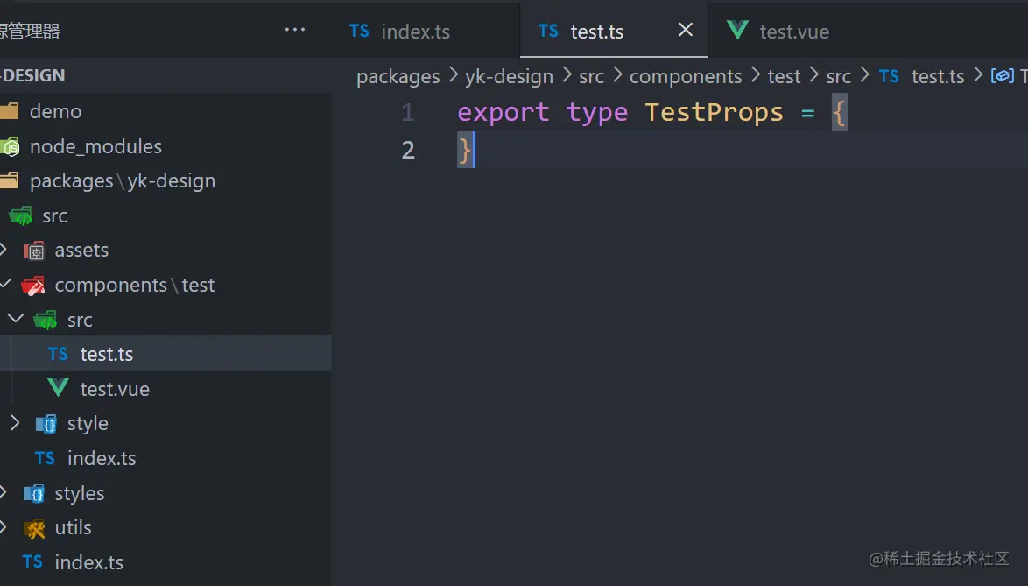Click TS icon beside components\test index.ts
1028x586 pixels.
coord(45,457)
